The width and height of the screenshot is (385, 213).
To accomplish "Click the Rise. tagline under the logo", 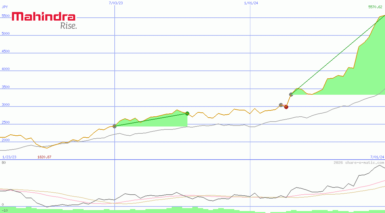I will (68, 26).
